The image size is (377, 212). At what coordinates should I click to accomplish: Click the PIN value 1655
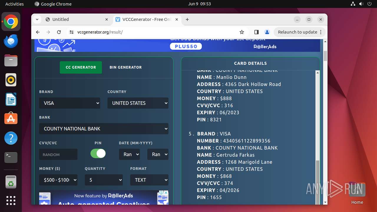216,197
